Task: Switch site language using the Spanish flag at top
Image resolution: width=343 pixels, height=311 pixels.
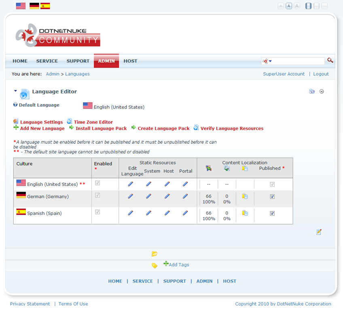Action: point(45,6)
